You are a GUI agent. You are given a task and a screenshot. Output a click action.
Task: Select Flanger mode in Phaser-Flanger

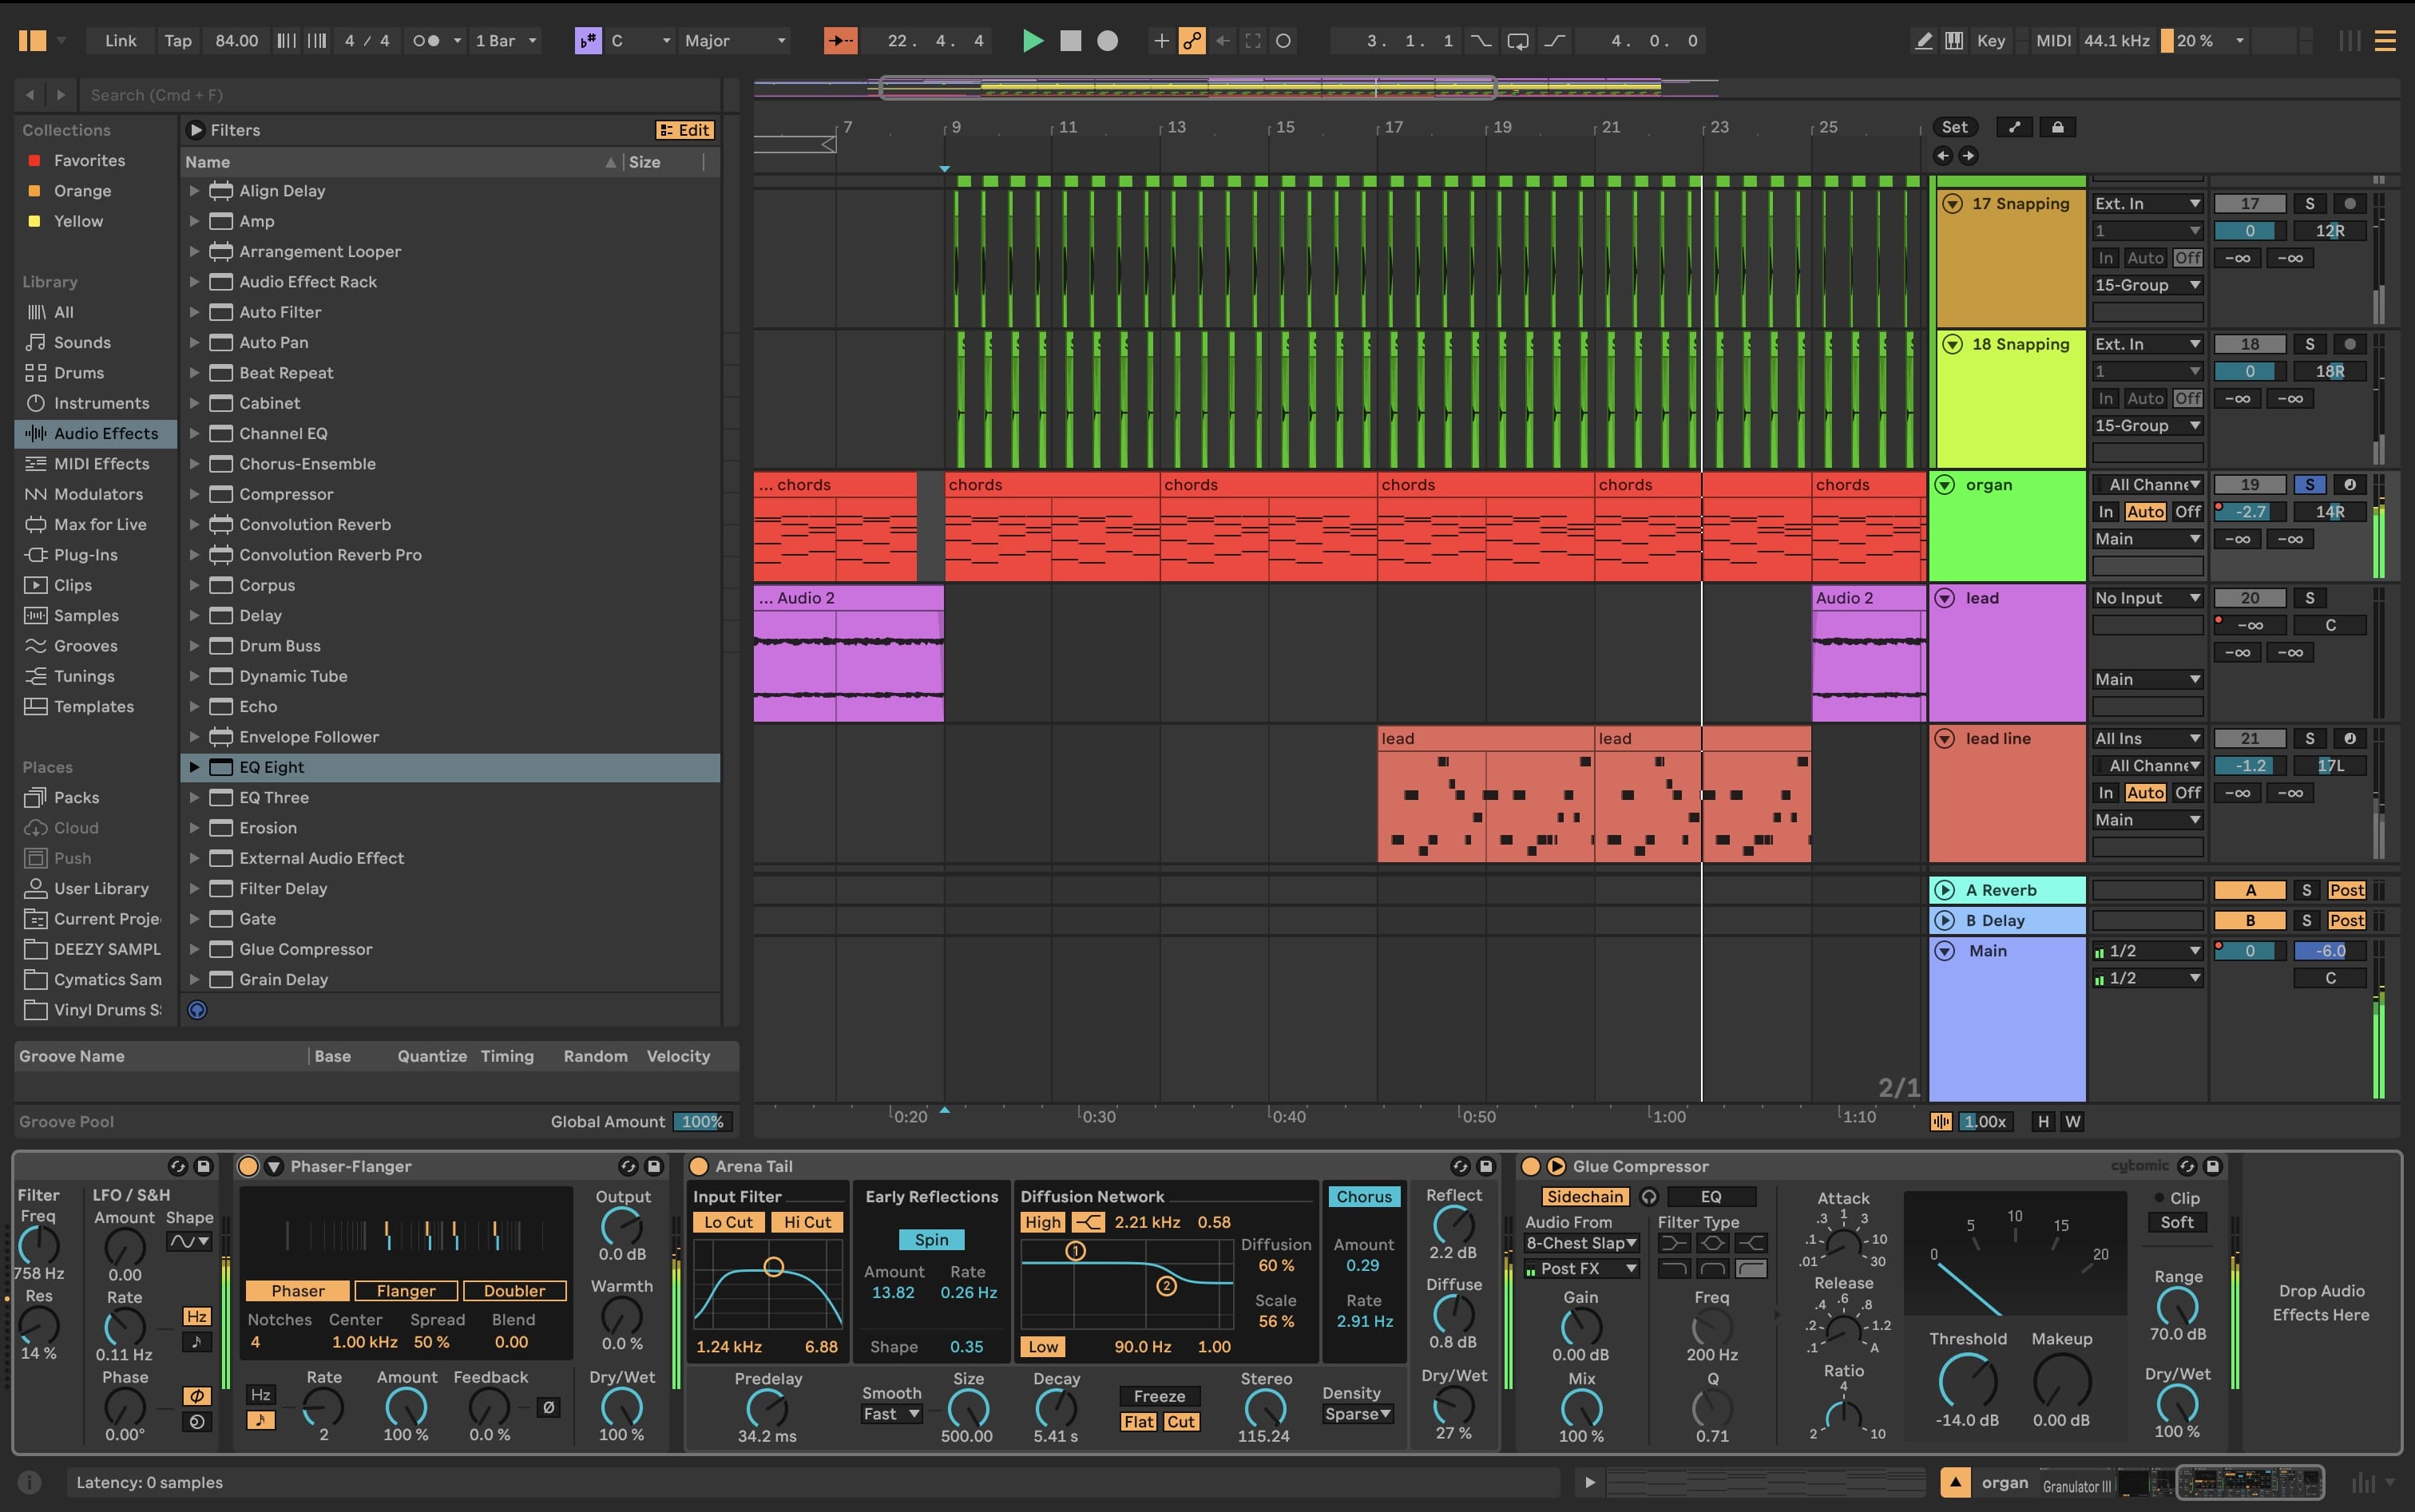point(405,1291)
